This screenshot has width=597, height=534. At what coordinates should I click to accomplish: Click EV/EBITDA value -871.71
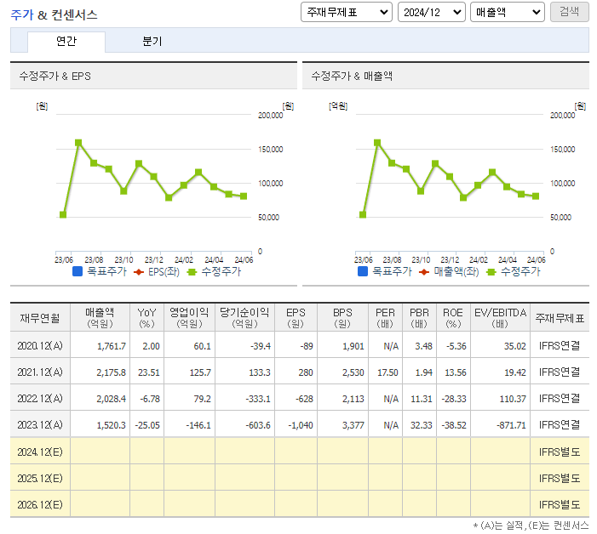[x=511, y=425]
